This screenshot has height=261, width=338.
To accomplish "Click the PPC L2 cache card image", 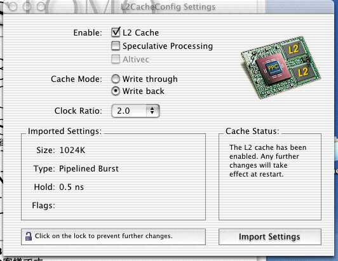I will coord(281,67).
